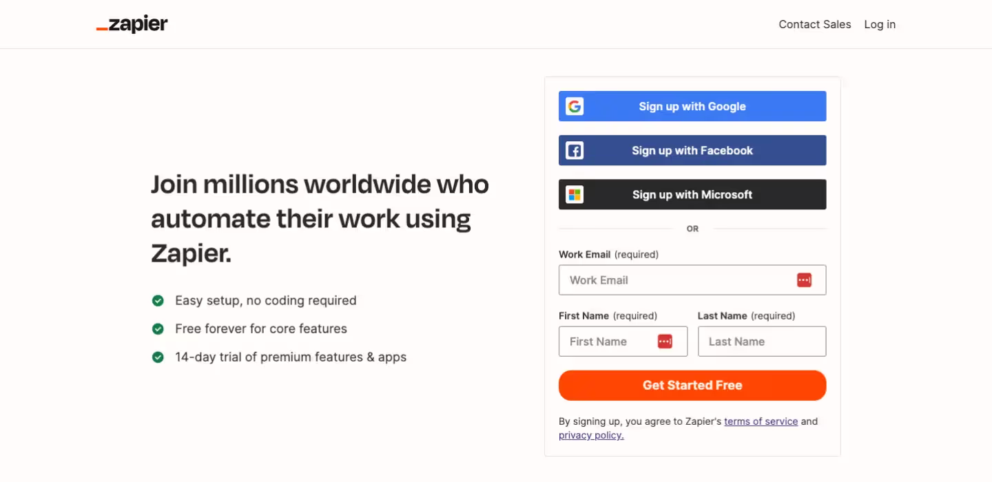Click the Google icon on the sign-up button
992x482 pixels.
coord(574,106)
